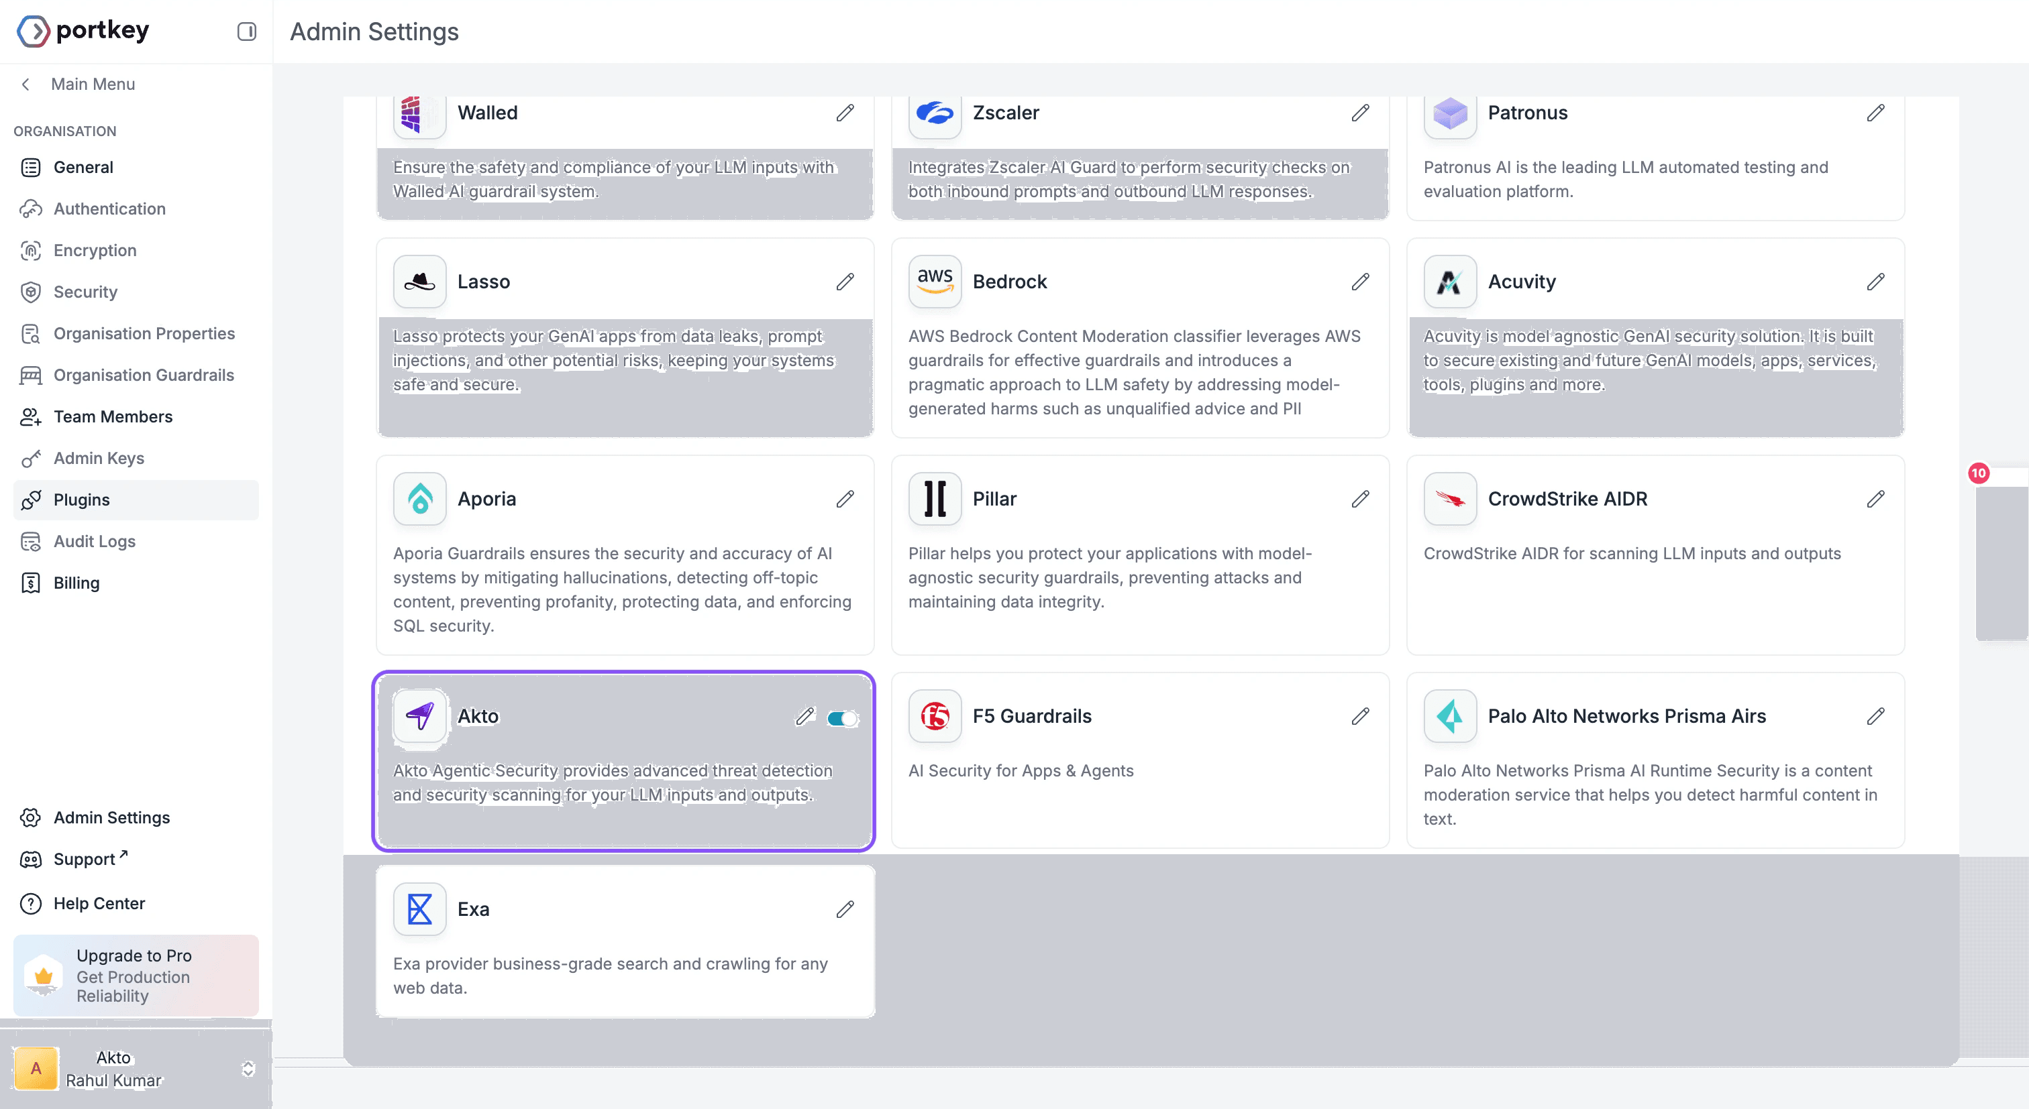
Task: Edit the Palo Alto Networks Prisma Airs plugin
Action: [1876, 716]
